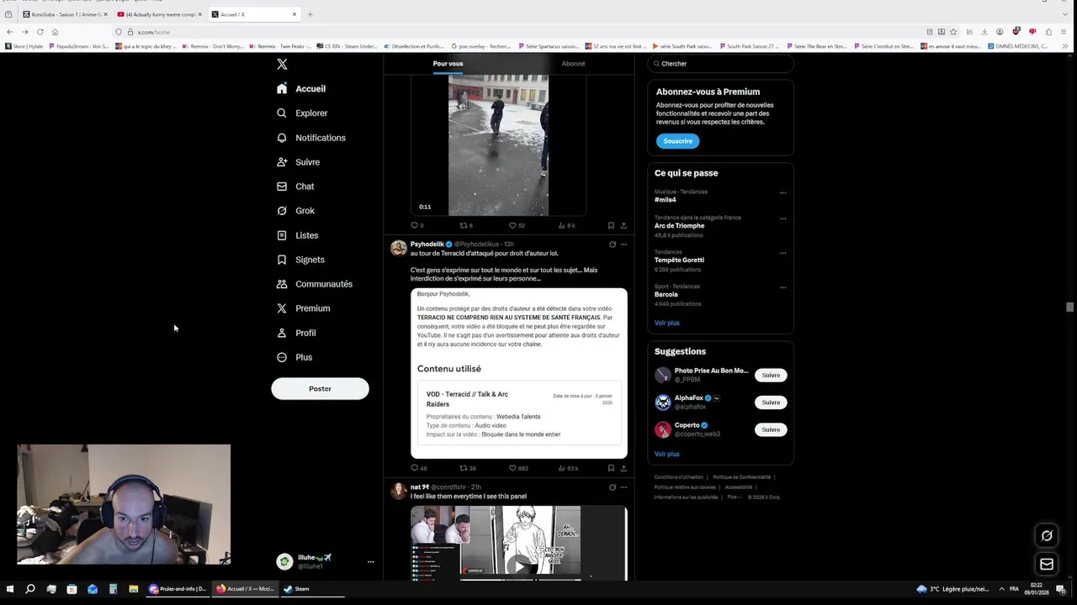Viewport: 1077px width, 605px height.
Task: Click the Listes icon in sidebar
Action: point(282,235)
